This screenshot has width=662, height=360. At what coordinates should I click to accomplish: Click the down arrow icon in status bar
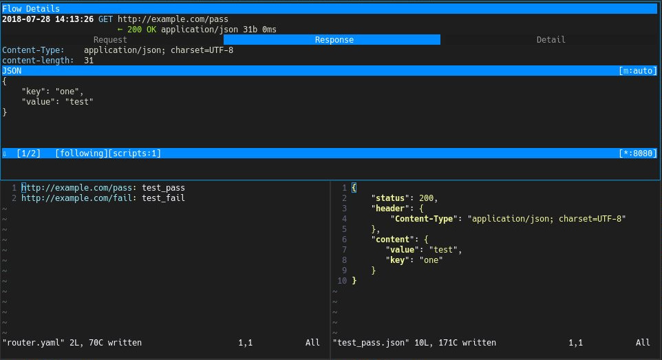click(5, 153)
